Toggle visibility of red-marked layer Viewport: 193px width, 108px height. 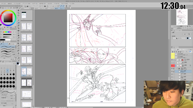point(172,66)
